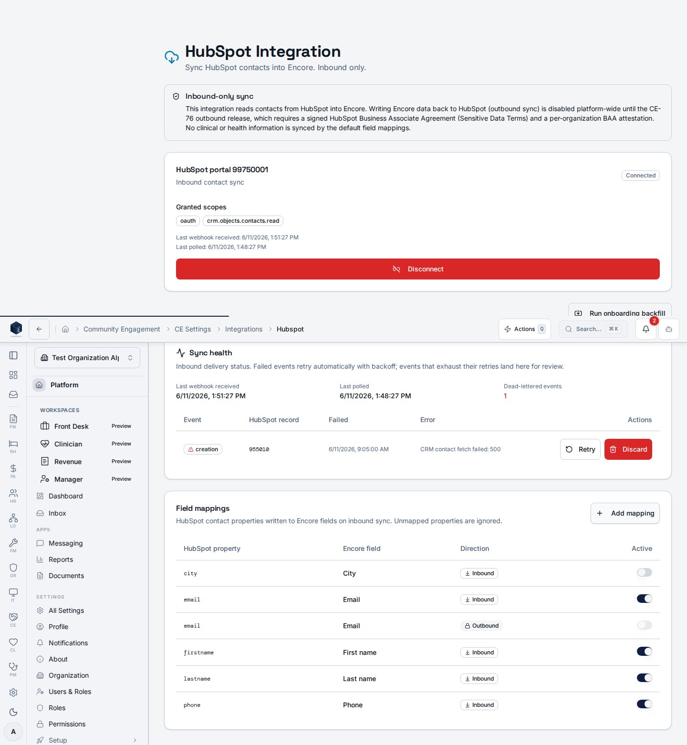The width and height of the screenshot is (687, 745).
Task: Click the notifications bell icon
Action: point(646,329)
